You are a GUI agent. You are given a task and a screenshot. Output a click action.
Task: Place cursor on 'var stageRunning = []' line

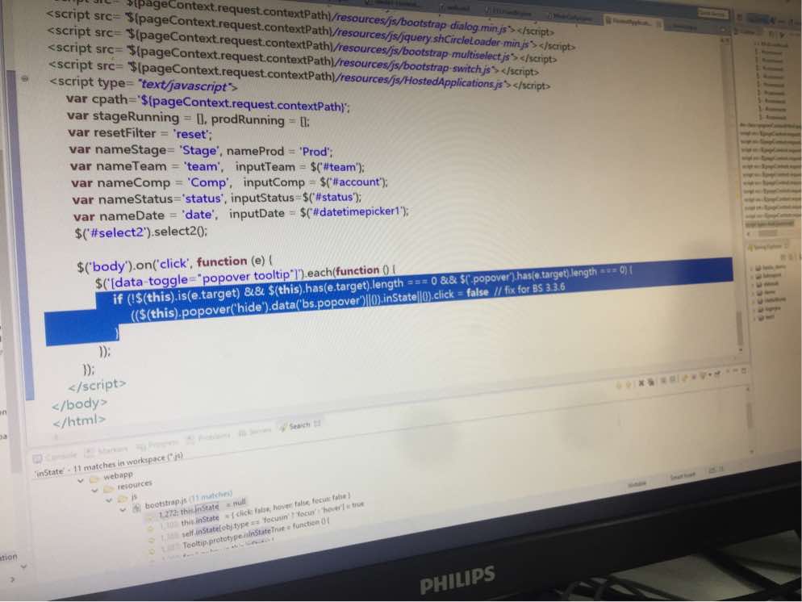(x=188, y=119)
